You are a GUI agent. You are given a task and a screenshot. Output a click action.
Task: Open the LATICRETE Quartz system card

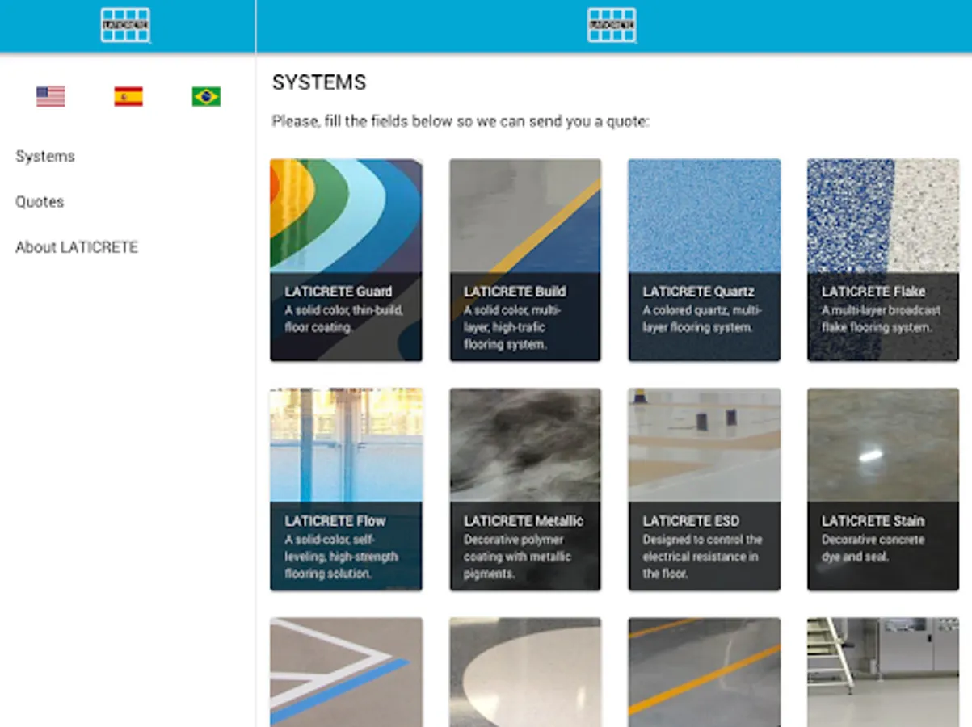705,260
